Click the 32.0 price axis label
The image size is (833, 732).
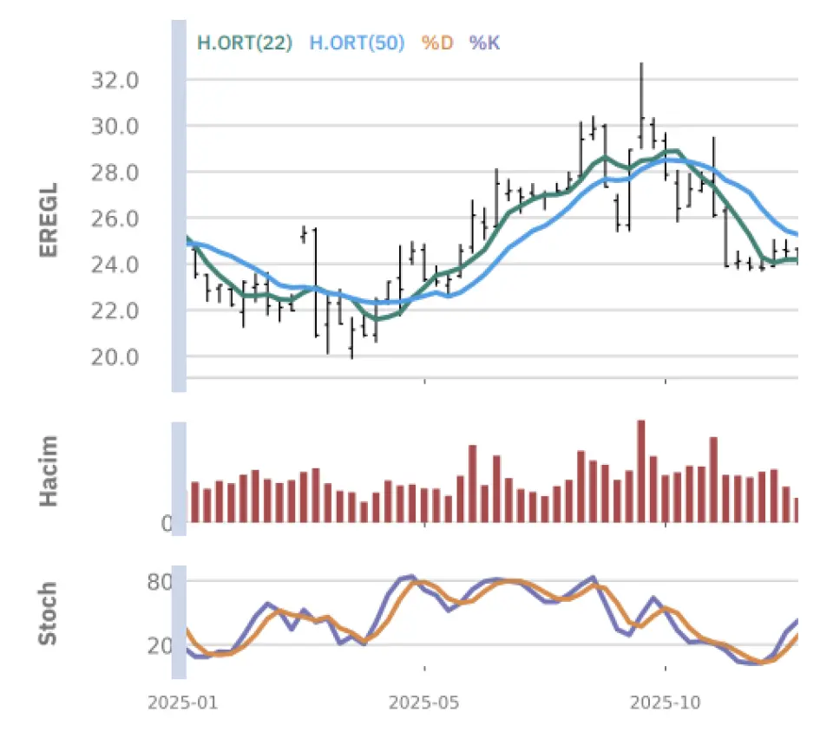tap(115, 81)
